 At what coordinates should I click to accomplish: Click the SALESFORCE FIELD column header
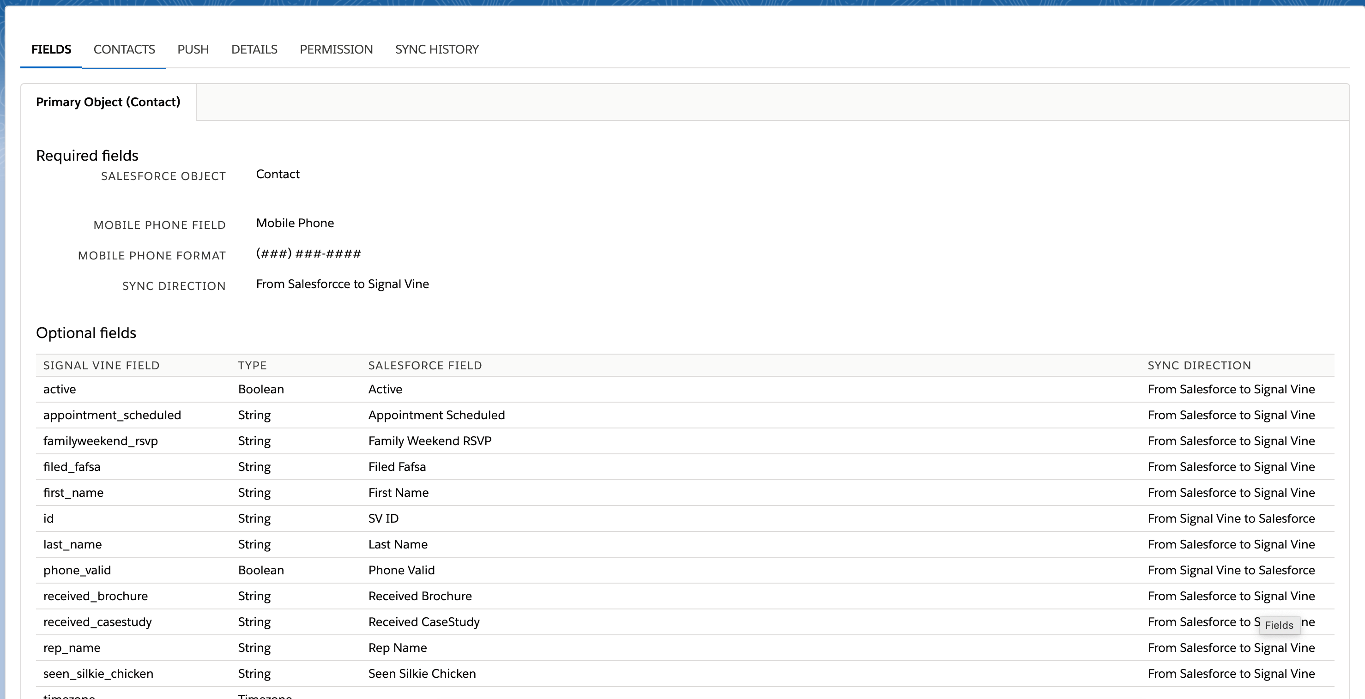pyautogui.click(x=425, y=365)
